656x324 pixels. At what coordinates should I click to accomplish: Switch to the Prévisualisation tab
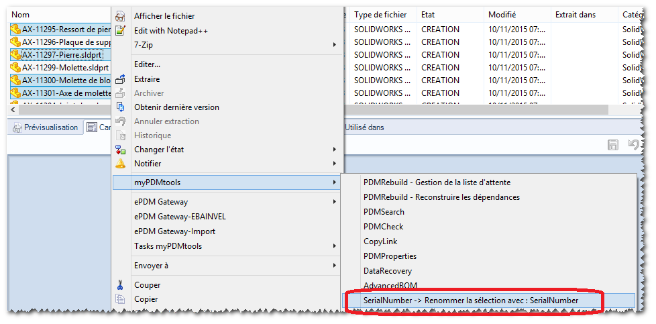pyautogui.click(x=46, y=127)
